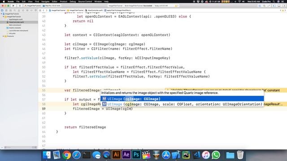Open the Product menu
Image resolution: width=287 pixels, height=161 pixels.
click(x=64, y=1)
